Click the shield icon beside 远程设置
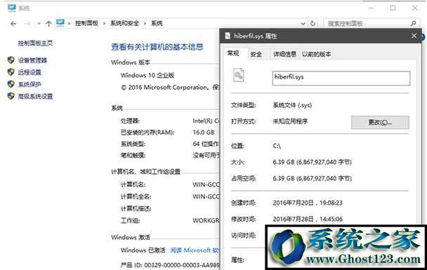 (x=11, y=72)
